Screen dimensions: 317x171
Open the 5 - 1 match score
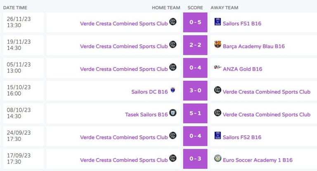point(195,113)
